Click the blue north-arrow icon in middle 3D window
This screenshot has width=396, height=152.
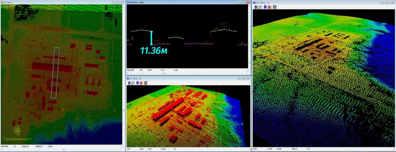pyautogui.click(x=129, y=83)
